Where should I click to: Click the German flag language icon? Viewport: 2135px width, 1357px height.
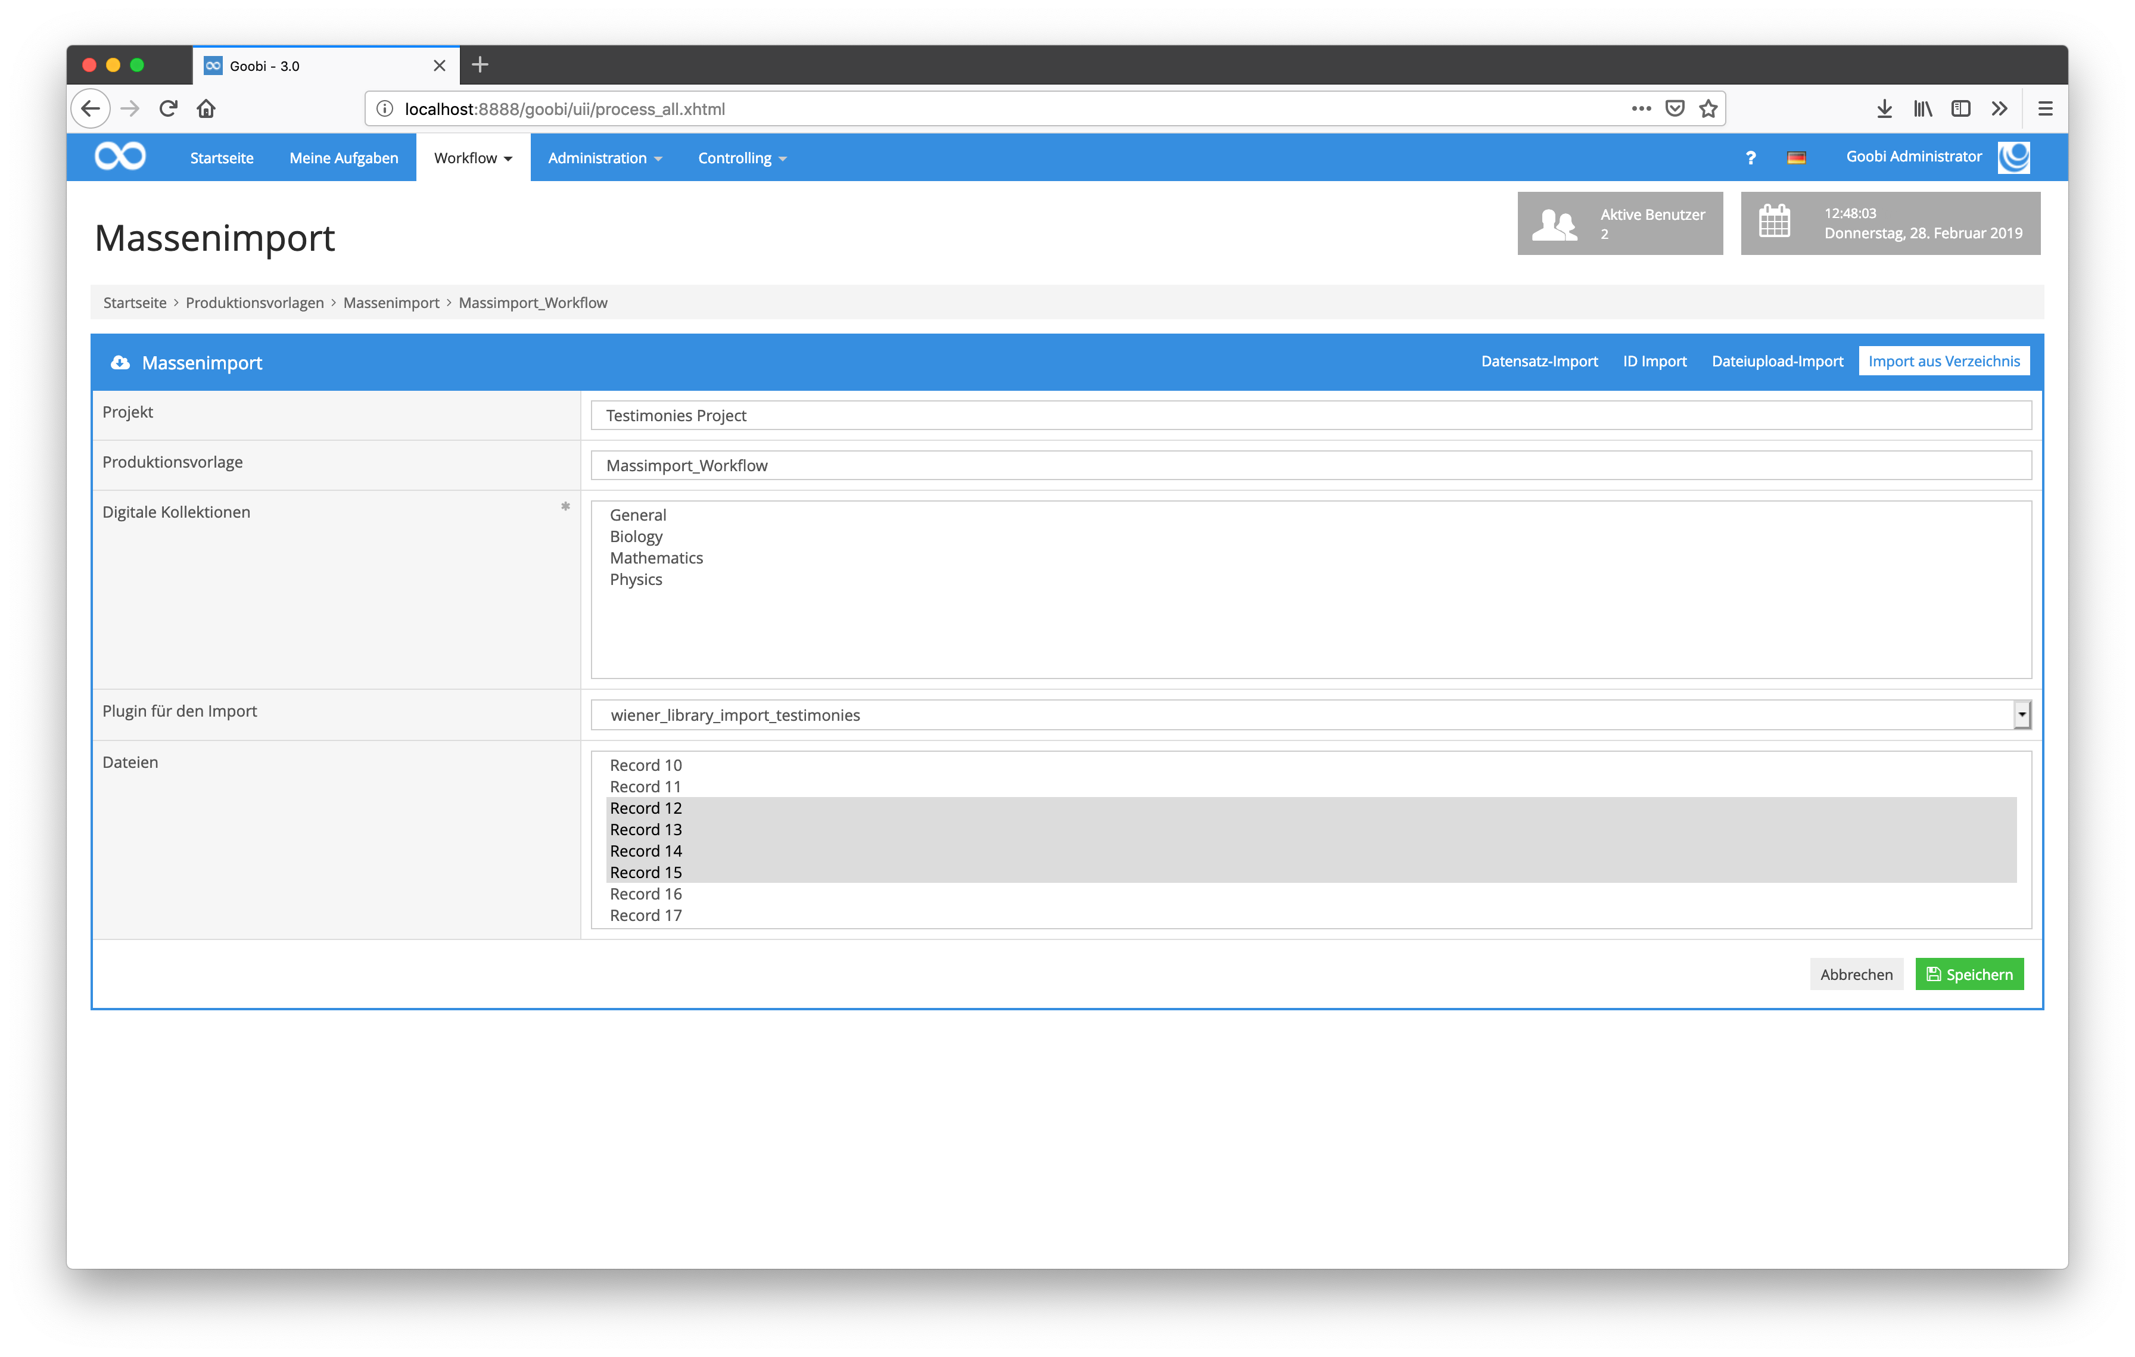pos(1796,158)
